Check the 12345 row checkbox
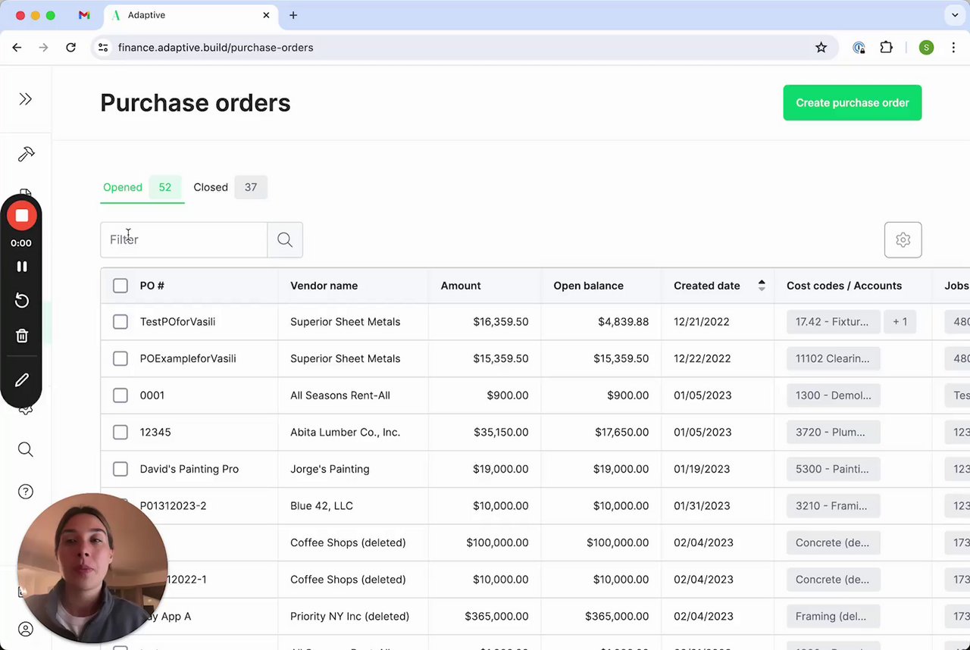This screenshot has height=650, width=970. coord(120,432)
